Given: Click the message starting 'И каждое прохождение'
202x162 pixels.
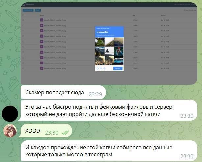Looking at the screenshot, I should [109, 151].
